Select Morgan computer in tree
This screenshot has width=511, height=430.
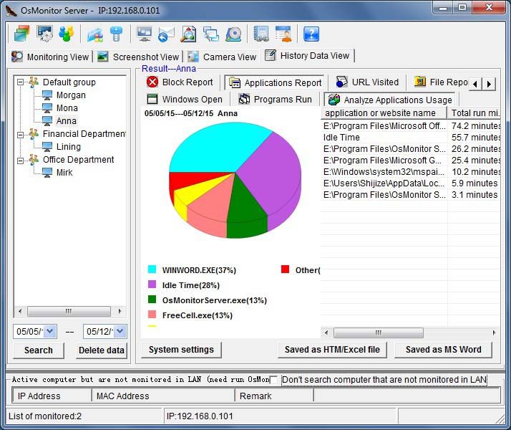pos(71,95)
